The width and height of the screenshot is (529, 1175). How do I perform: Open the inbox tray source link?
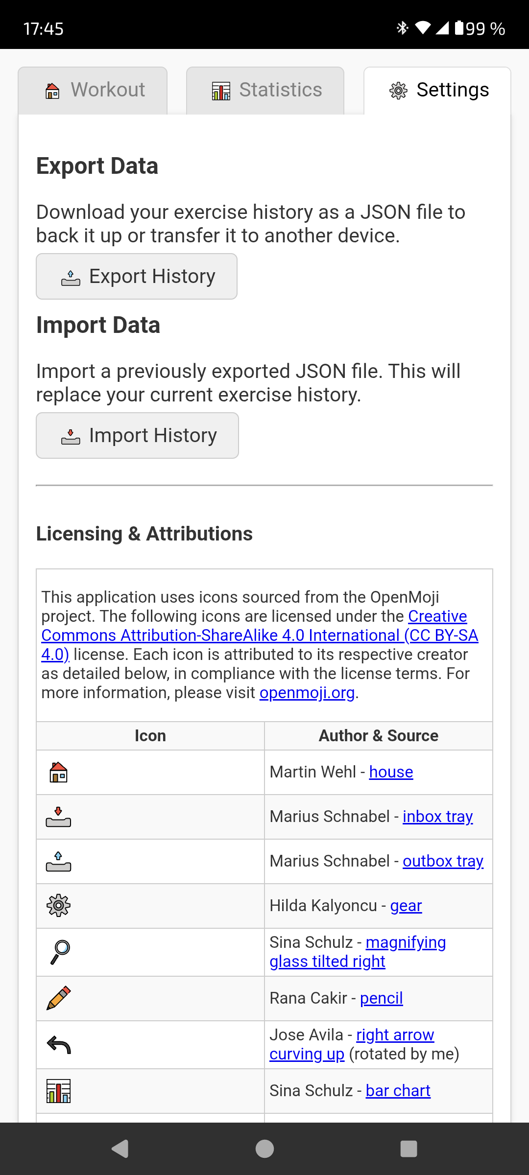(437, 817)
